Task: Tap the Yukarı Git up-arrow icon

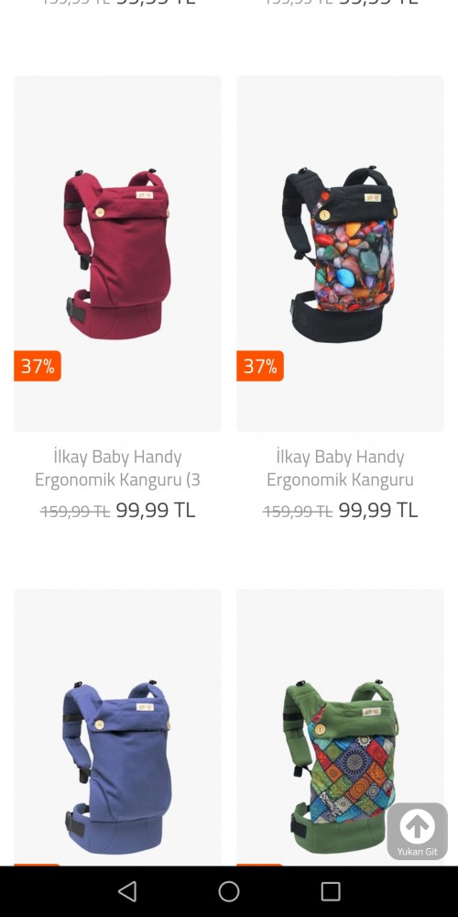Action: pyautogui.click(x=417, y=826)
